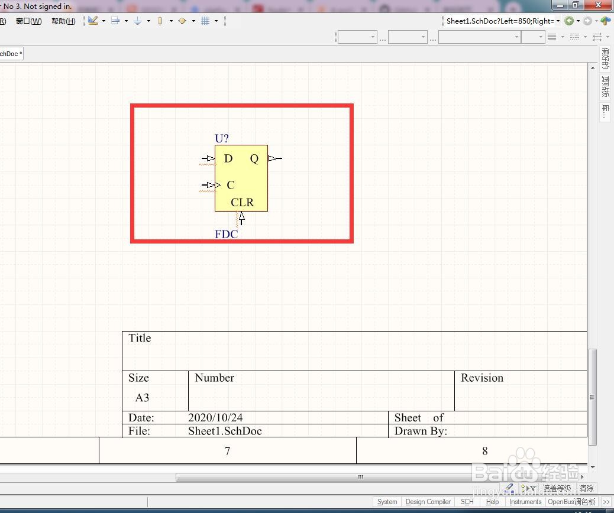The height and width of the screenshot is (513, 614).
Task: Click the power sources ground icon
Action: point(137,21)
